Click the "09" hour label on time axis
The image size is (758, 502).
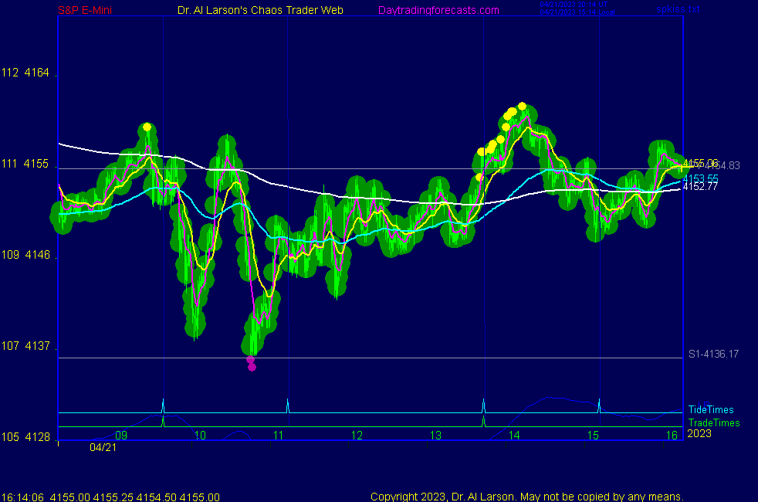tap(121, 436)
